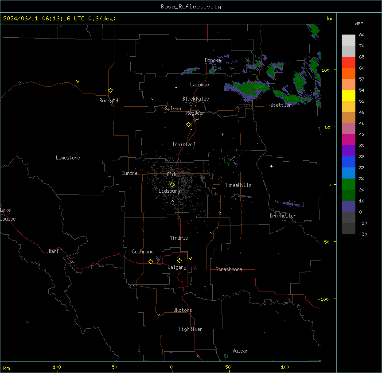
Task: Select the 100 tick on the vertical axis
Action: (x=325, y=70)
